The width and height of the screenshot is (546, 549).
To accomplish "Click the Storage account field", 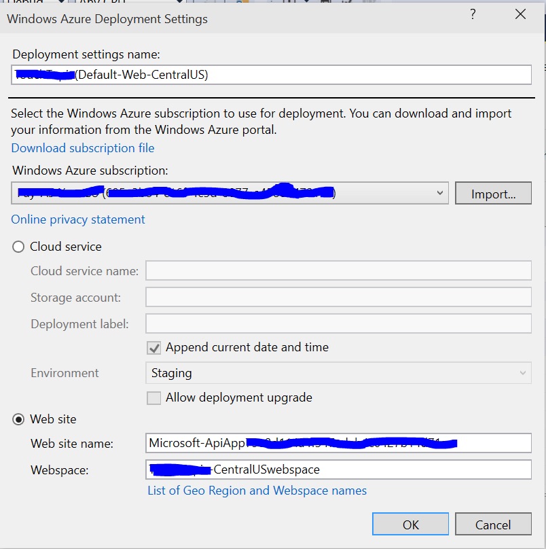I will coord(338,297).
